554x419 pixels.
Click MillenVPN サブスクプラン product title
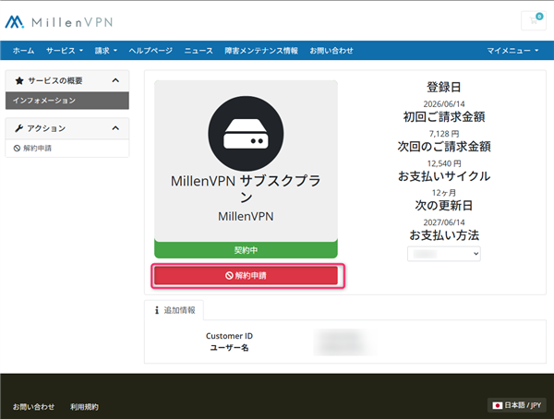(x=246, y=188)
